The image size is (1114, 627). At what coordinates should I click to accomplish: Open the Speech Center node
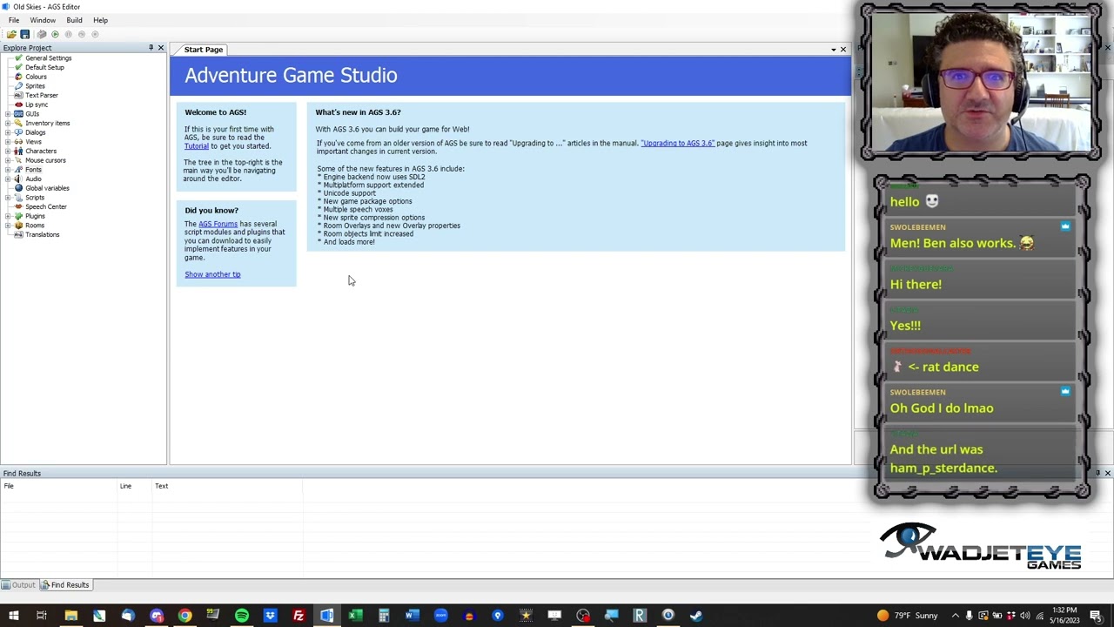coord(45,206)
